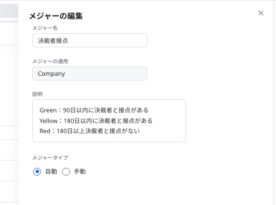The width and height of the screenshot is (276, 205).
Task: Click the メジャータイプ section label
Action: pyautogui.click(x=50, y=157)
